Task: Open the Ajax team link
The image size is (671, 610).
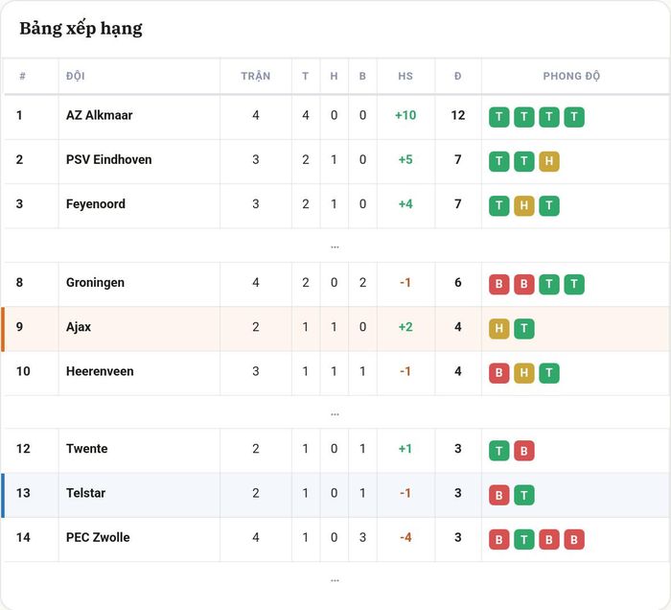Action: [x=79, y=327]
